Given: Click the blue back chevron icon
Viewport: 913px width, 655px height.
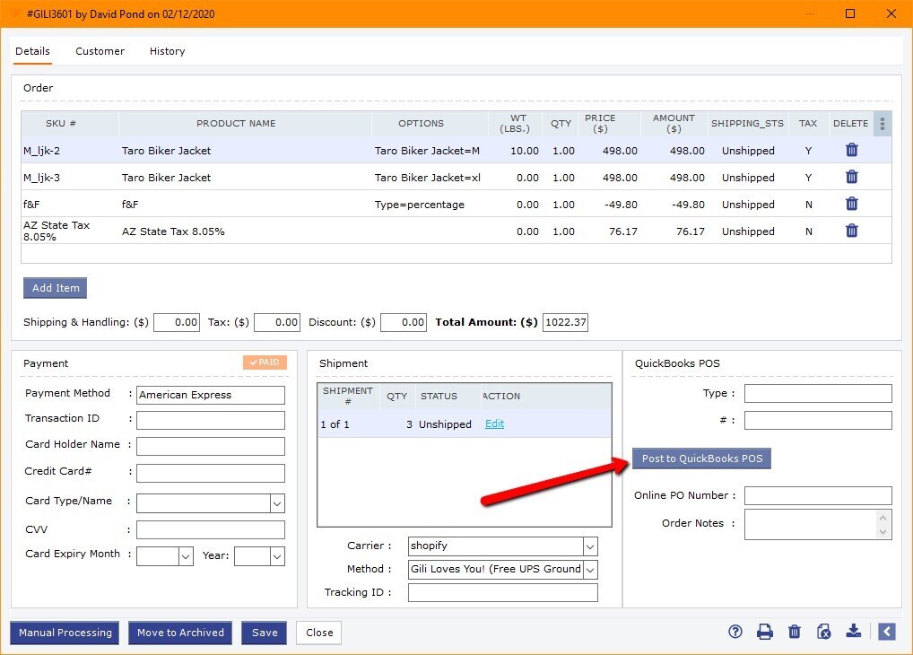Looking at the screenshot, I should [886, 632].
